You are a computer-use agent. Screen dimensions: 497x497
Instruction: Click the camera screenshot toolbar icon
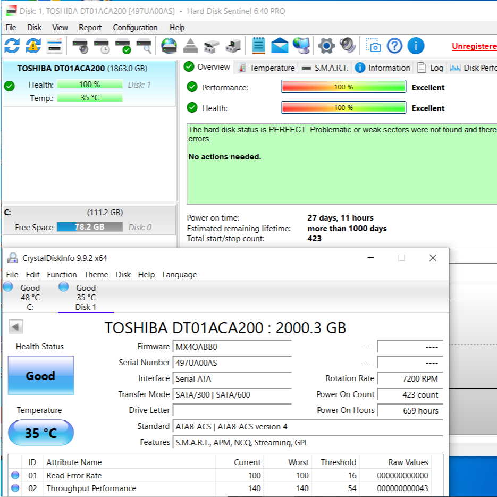pos(373,46)
